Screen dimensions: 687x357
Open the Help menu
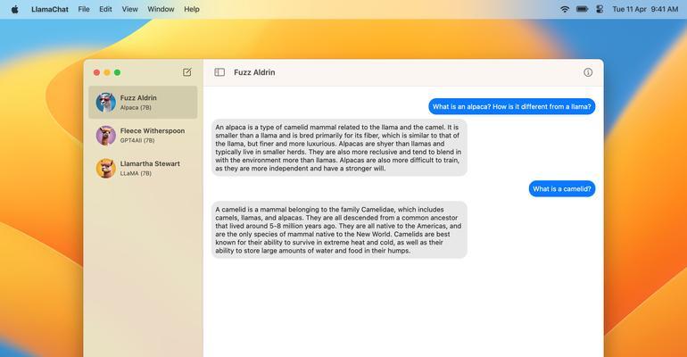(x=192, y=9)
